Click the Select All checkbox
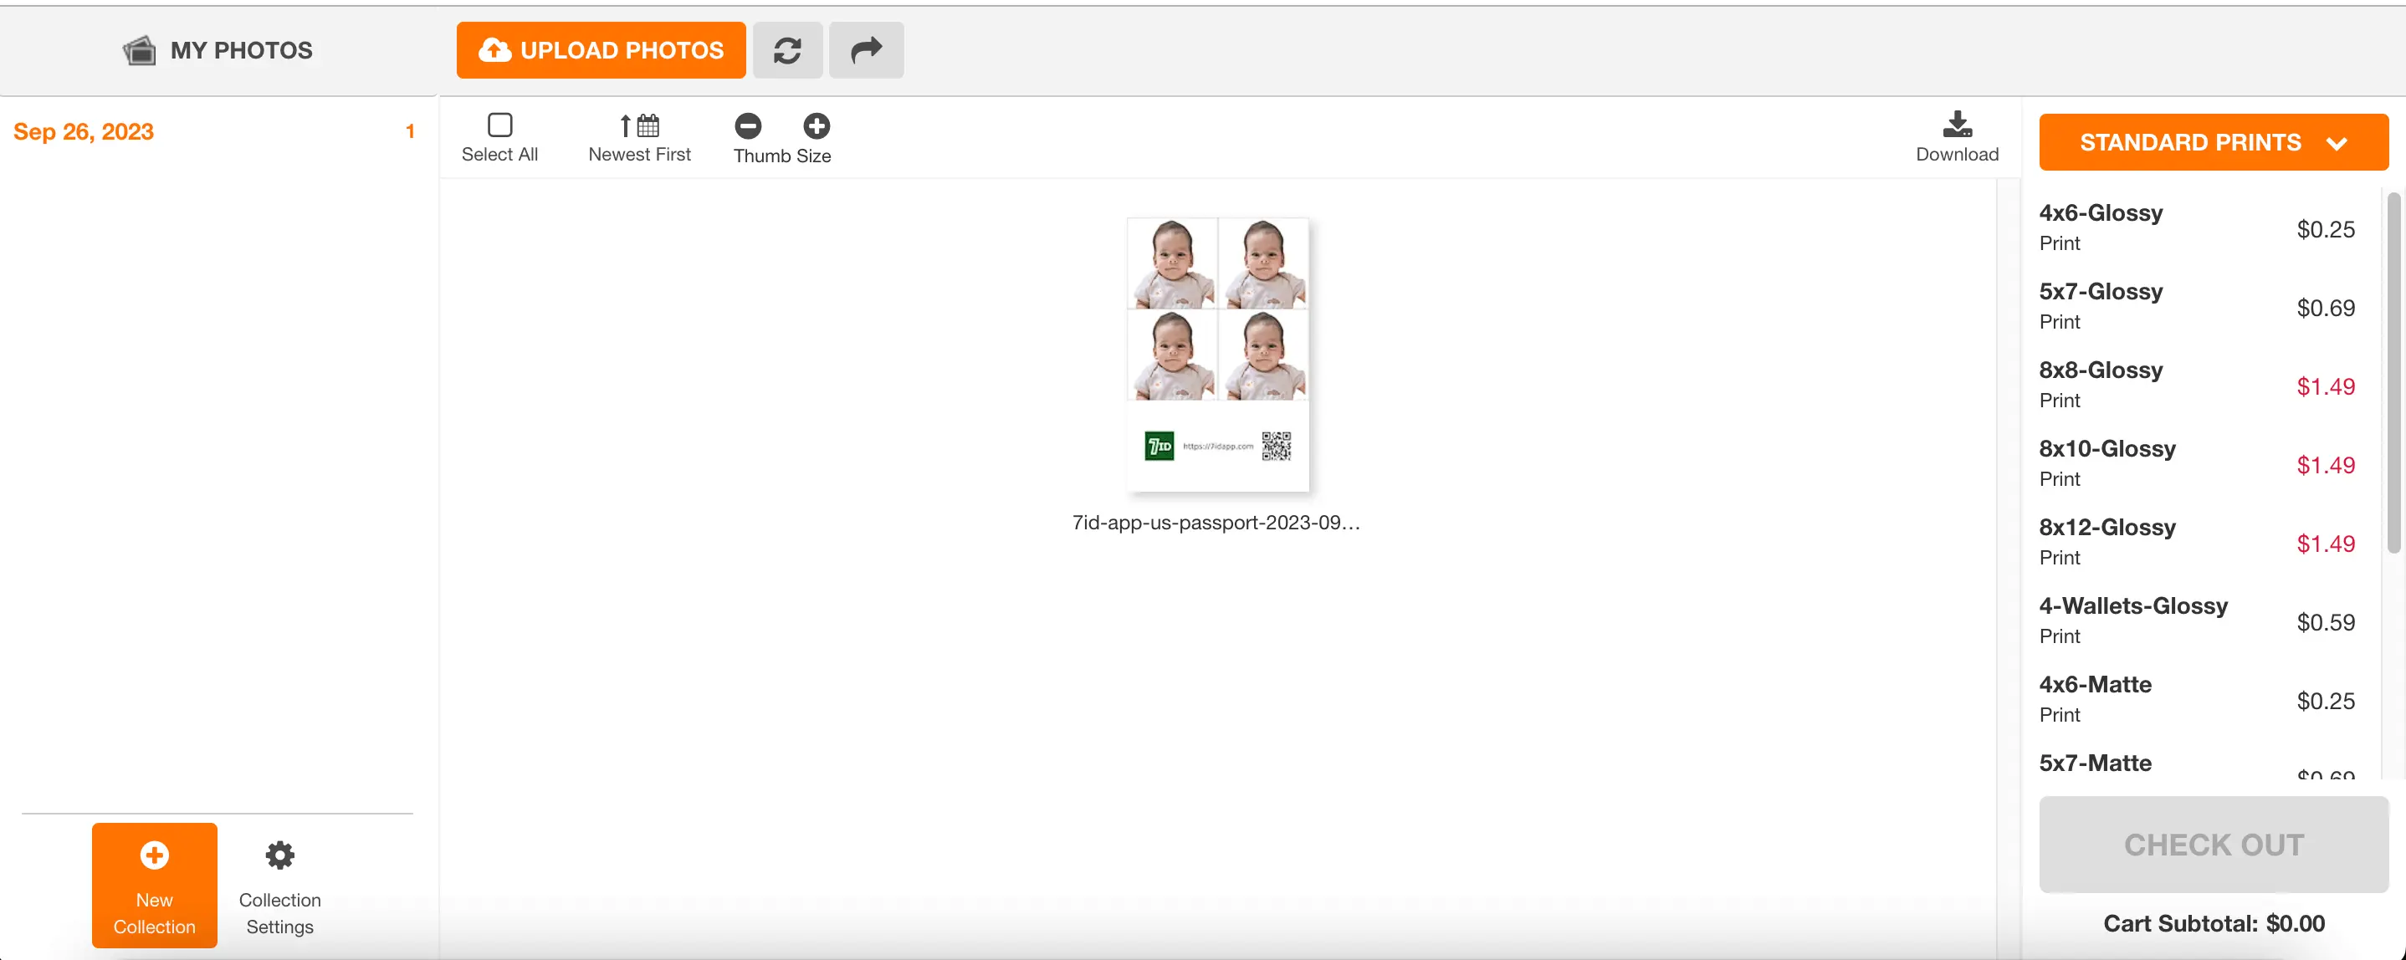 click(x=500, y=125)
